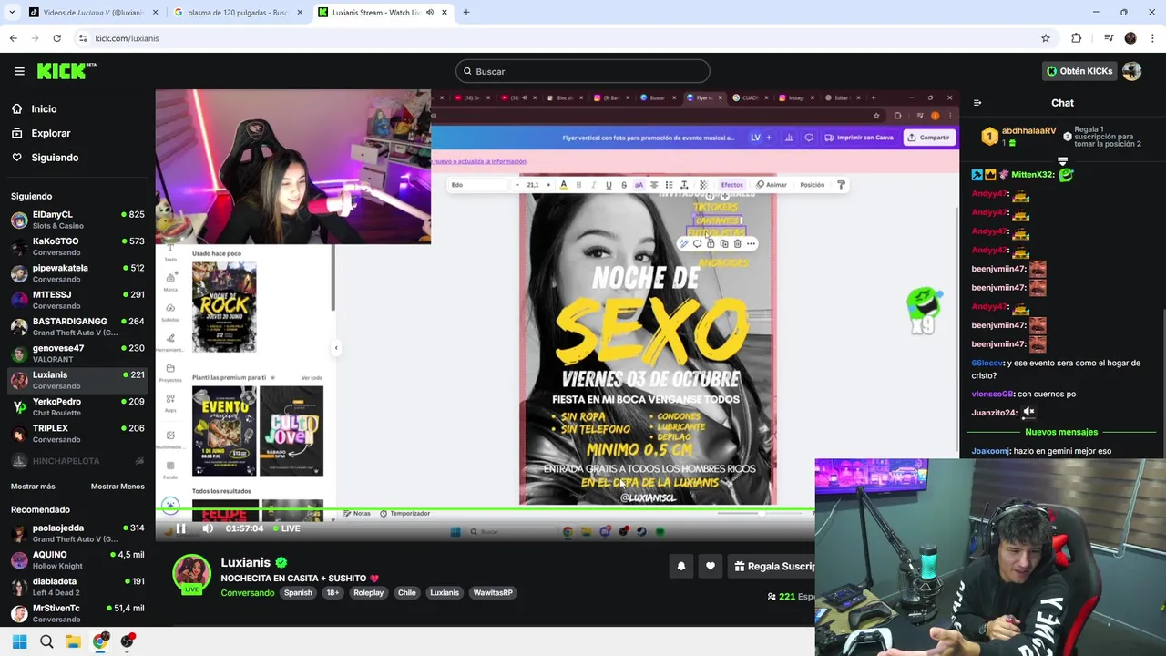The height and width of the screenshot is (656, 1166).
Task: Open ElDanyCL channel in Siguiendo list
Action: click(77, 220)
